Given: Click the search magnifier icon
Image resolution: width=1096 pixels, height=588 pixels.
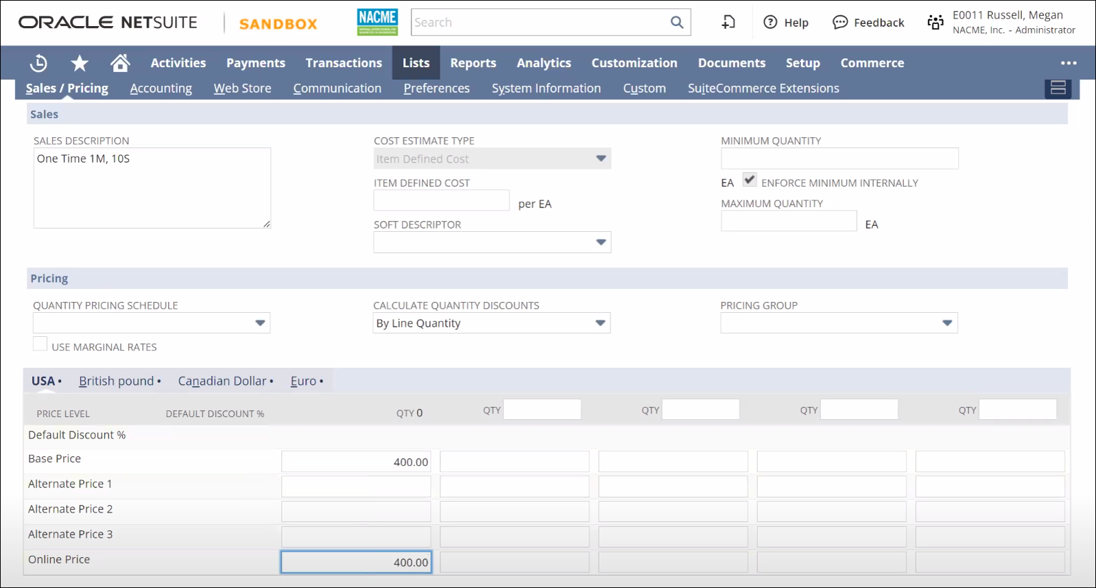Looking at the screenshot, I should pyautogui.click(x=676, y=23).
